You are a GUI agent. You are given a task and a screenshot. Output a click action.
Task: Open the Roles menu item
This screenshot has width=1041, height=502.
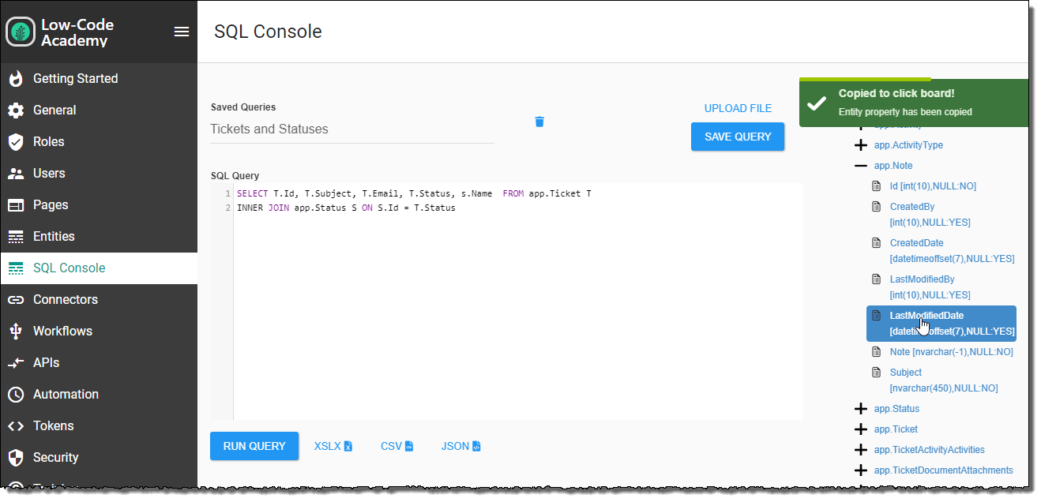tap(99, 141)
